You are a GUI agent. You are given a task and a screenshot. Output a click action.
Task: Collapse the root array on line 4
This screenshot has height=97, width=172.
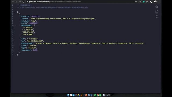click(x=15, y=12)
